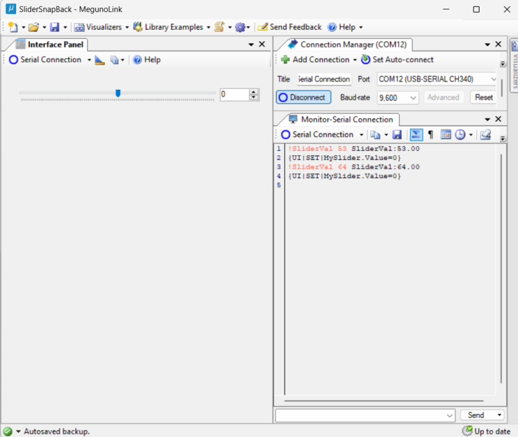Click the Set Auto-connect icon
Image resolution: width=518 pixels, height=437 pixels.
[366, 59]
